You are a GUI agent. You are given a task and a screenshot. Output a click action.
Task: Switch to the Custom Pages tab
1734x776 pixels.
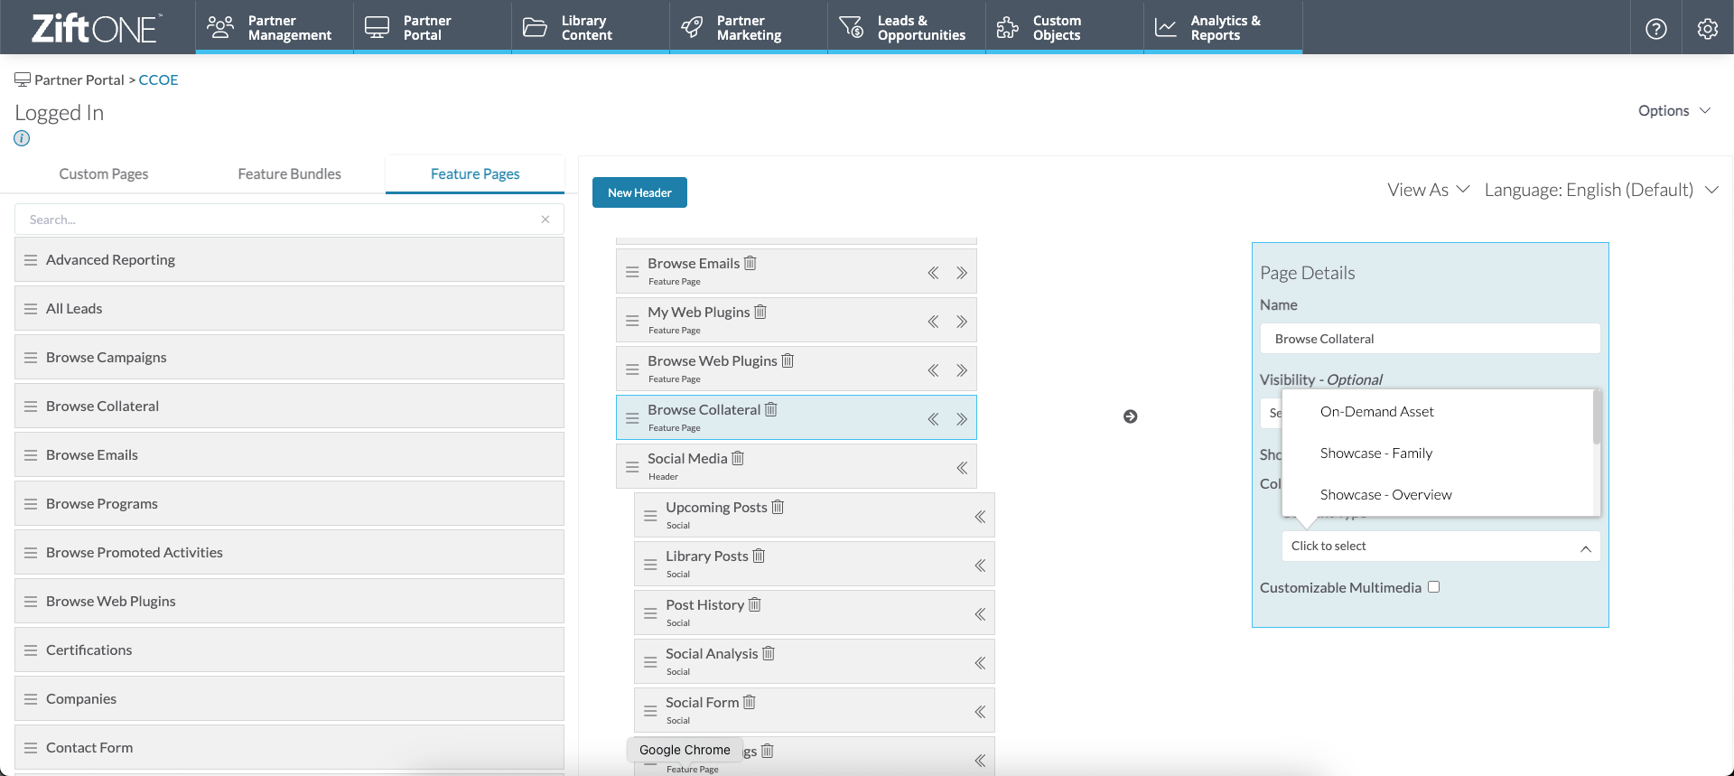[x=104, y=173]
